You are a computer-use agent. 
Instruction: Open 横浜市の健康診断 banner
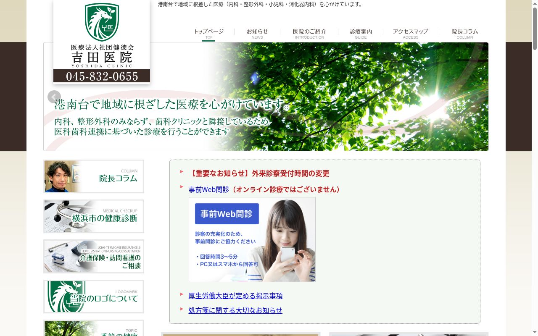click(94, 216)
